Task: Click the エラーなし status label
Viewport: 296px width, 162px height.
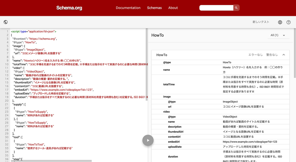Action: [256, 55]
